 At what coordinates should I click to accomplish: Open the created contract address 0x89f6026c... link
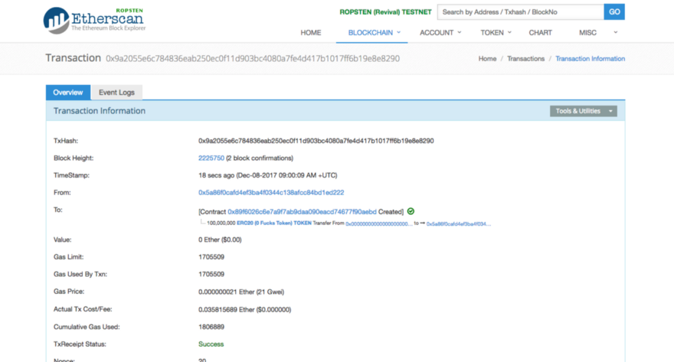[x=302, y=210]
